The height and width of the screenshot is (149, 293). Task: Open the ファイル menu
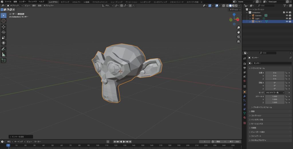(x=8, y=2)
